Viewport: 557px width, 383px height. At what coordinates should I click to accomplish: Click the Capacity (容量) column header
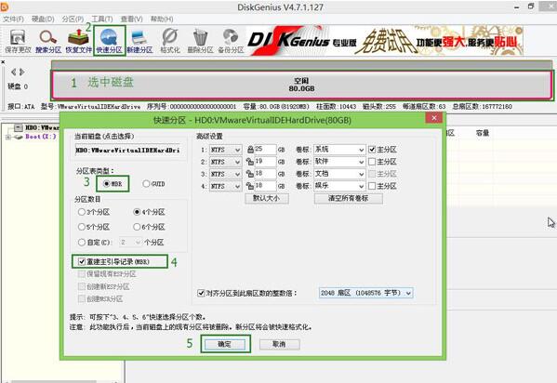pyautogui.click(x=483, y=133)
